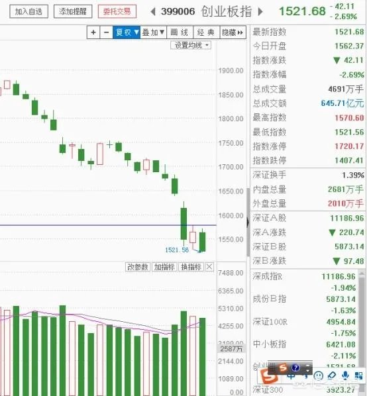Click dark language bar S icon
367x396 pixels.
[283, 368]
